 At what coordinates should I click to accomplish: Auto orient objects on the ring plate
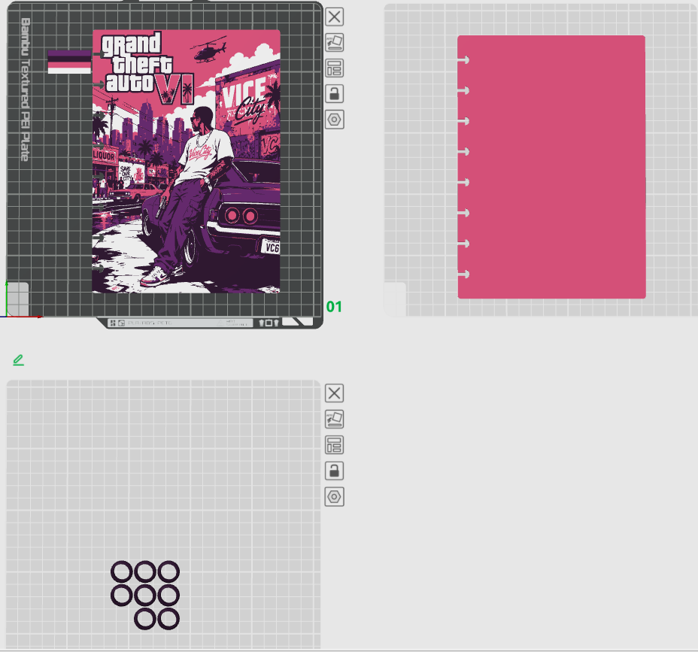pyautogui.click(x=334, y=419)
